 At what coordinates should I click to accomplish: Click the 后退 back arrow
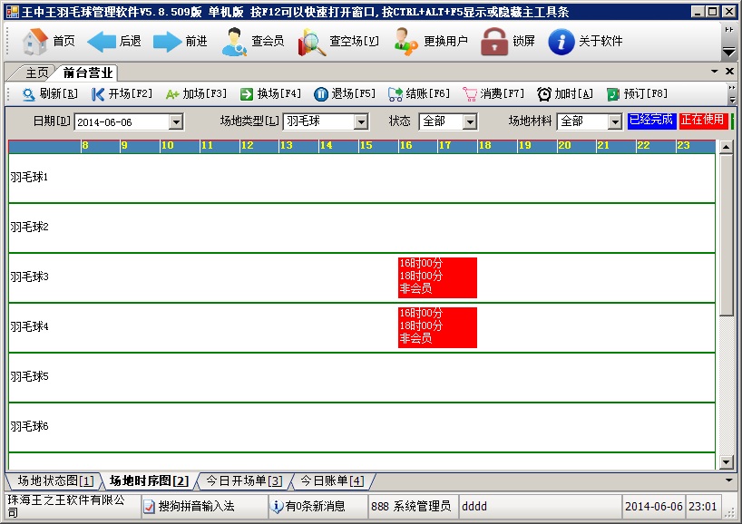102,42
